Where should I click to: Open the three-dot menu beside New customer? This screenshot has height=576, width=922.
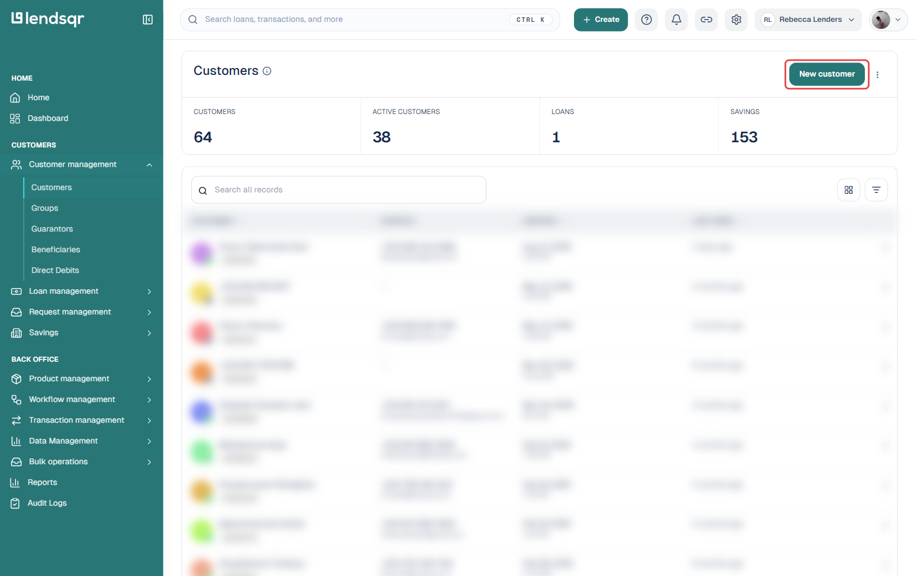point(878,75)
